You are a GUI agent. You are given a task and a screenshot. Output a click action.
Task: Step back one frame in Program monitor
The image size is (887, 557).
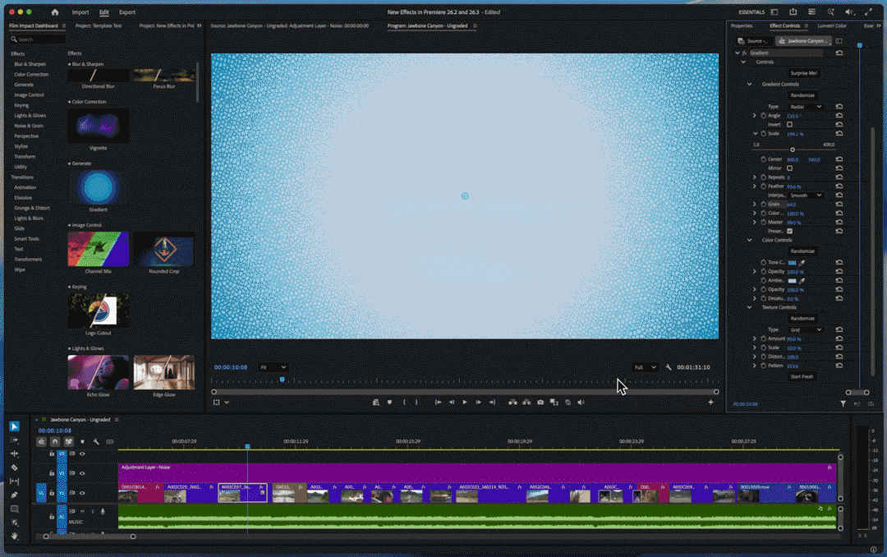point(451,402)
